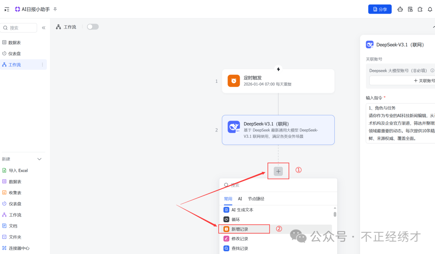Viewport: 435px width, 254px height.
Task: Open the puzzle plugin icon in header
Action: [420, 9]
